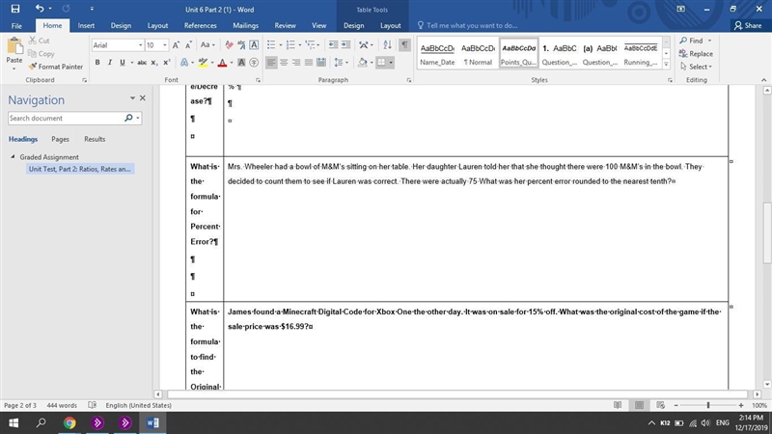Screen dimensions: 772x434
Task: Open the Change Case dropdown
Action: tap(207, 44)
